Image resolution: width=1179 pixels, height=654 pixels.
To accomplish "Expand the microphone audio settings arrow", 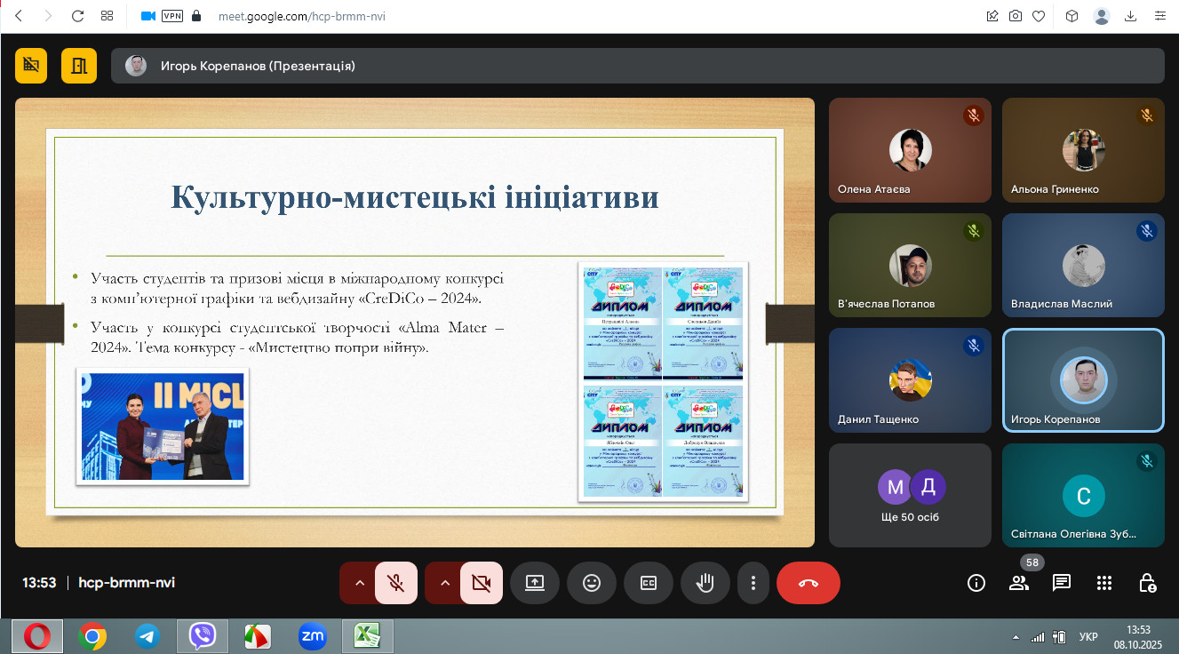I will click(360, 583).
